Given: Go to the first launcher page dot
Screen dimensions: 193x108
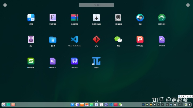Looking at the screenshot, I should (95, 101).
